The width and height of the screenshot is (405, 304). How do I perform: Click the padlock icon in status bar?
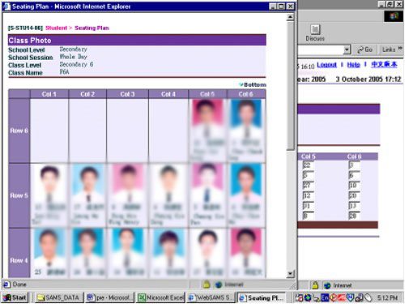[x=207, y=285]
